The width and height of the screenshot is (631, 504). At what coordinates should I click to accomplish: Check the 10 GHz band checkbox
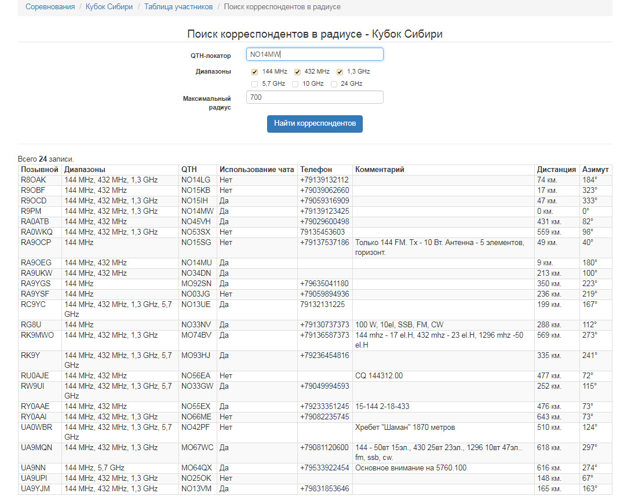pos(296,84)
